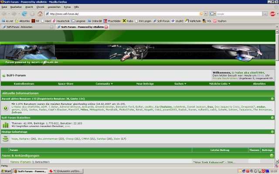Click the browser Back arrow button
Screen dimensions: 279x174
5,13
